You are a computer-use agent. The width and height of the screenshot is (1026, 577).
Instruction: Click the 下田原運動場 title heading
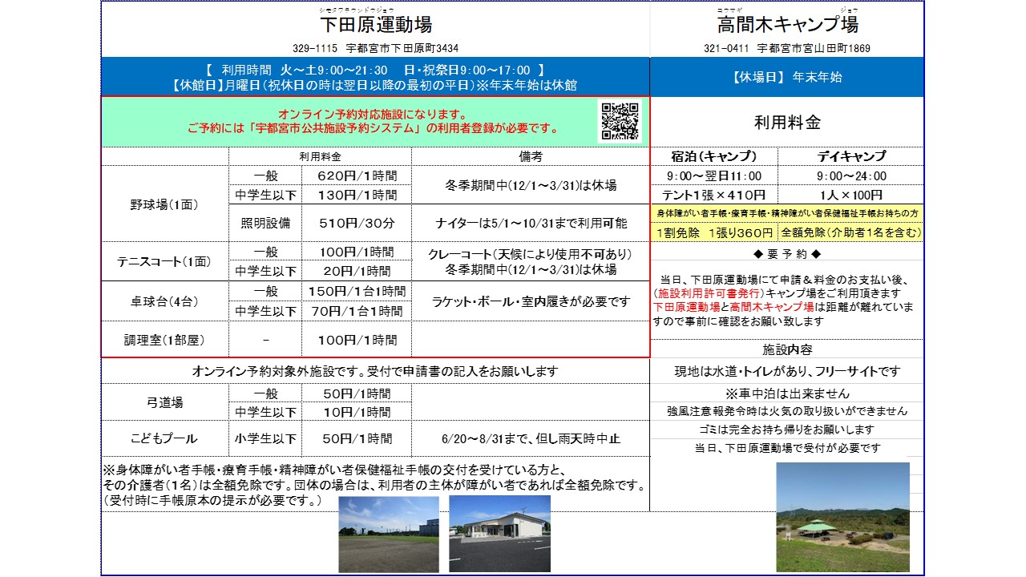click(x=375, y=26)
